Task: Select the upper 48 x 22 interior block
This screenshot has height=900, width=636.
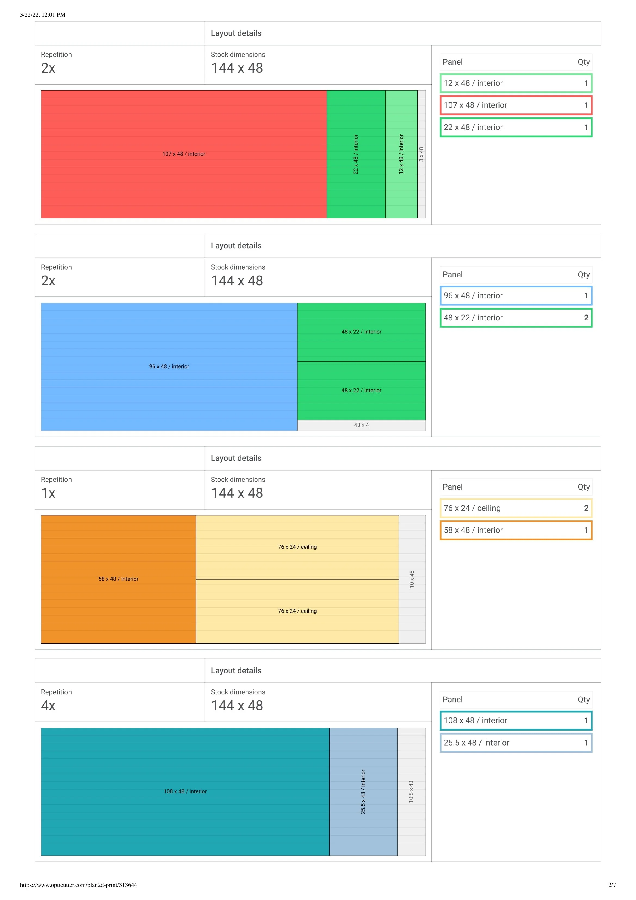Action: (x=361, y=332)
